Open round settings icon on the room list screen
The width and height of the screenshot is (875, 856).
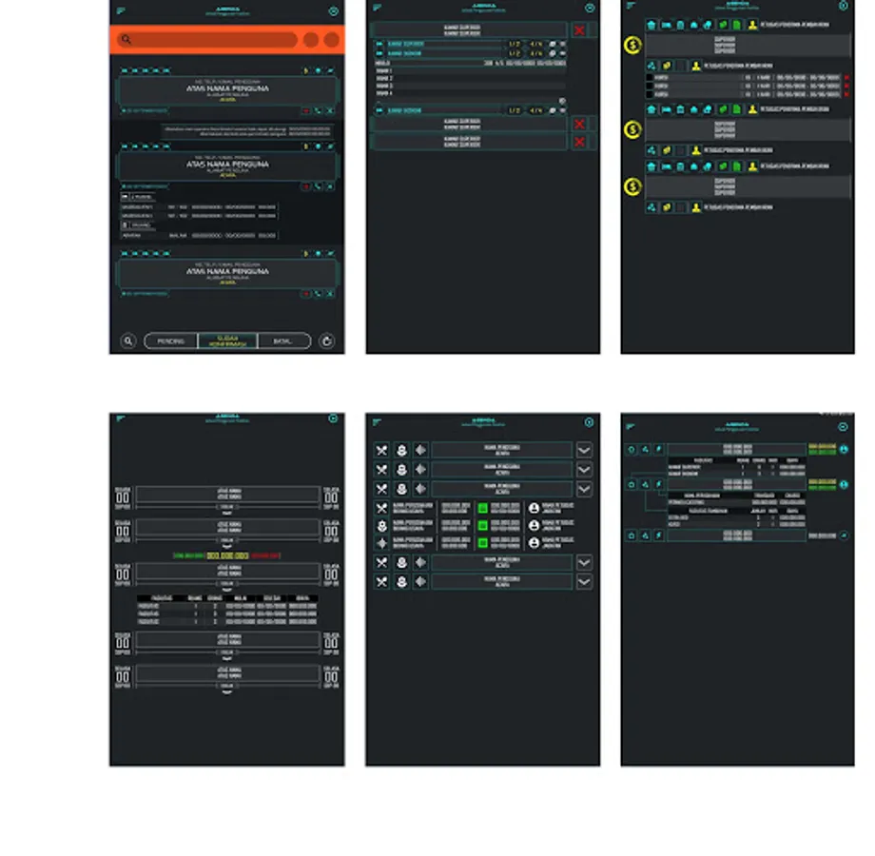click(590, 8)
